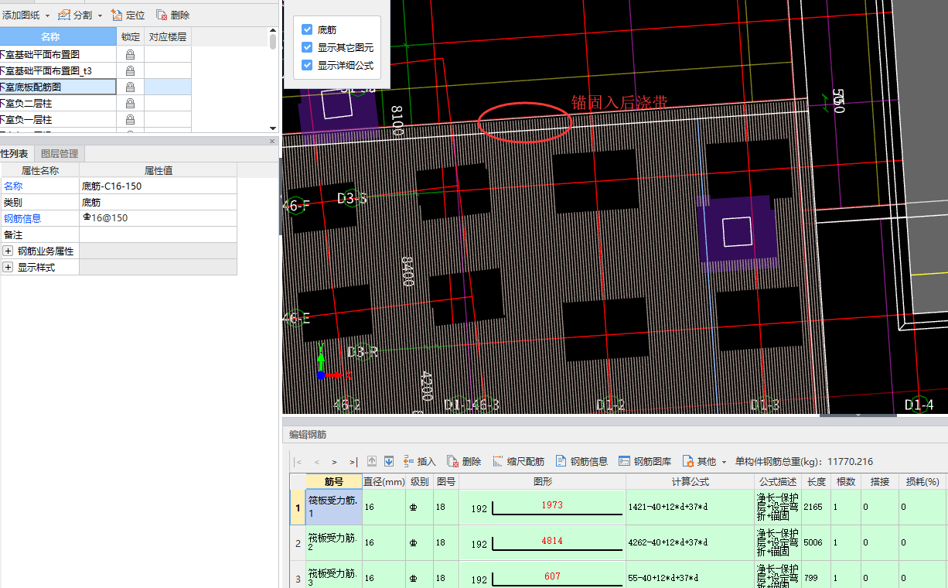Click the 筋号 column header
This screenshot has height=588, width=948.
(333, 482)
